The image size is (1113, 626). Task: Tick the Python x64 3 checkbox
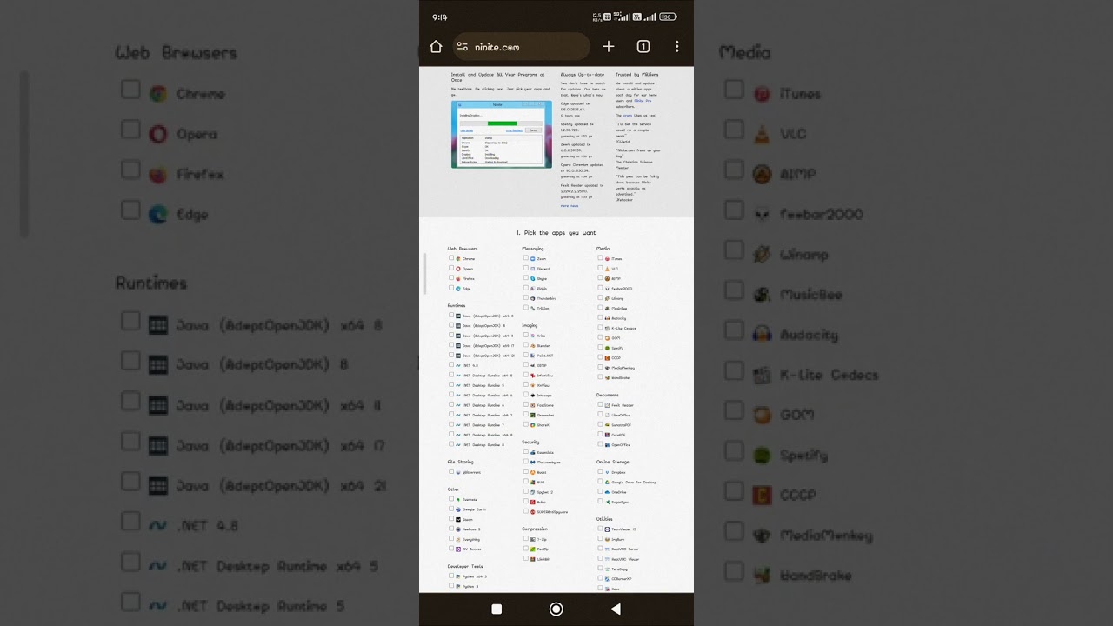click(451, 576)
